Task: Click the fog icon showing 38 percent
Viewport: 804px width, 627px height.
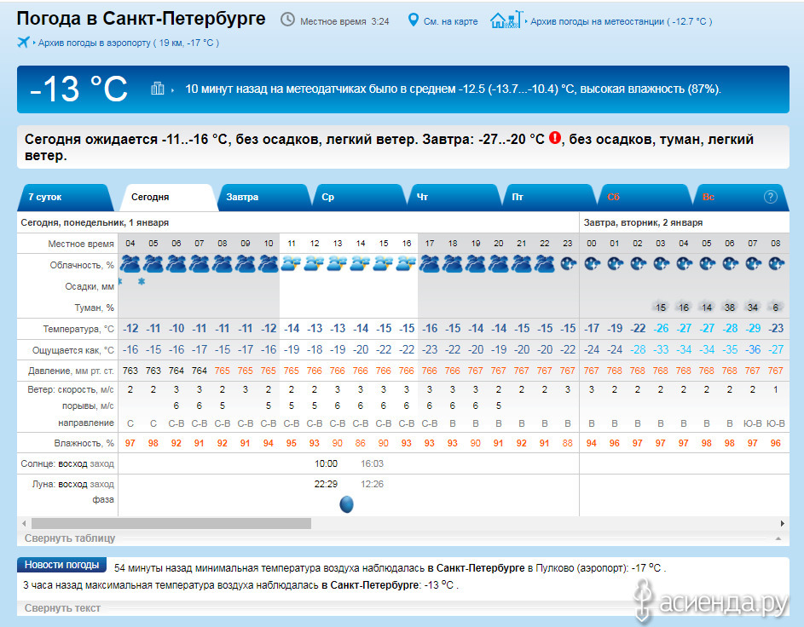Action: 730,307
